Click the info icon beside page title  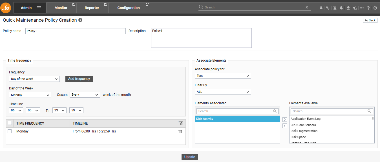80,20
